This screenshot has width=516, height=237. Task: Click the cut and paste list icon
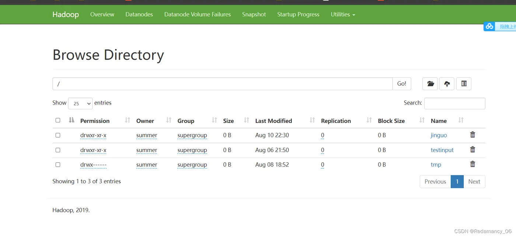coord(464,84)
